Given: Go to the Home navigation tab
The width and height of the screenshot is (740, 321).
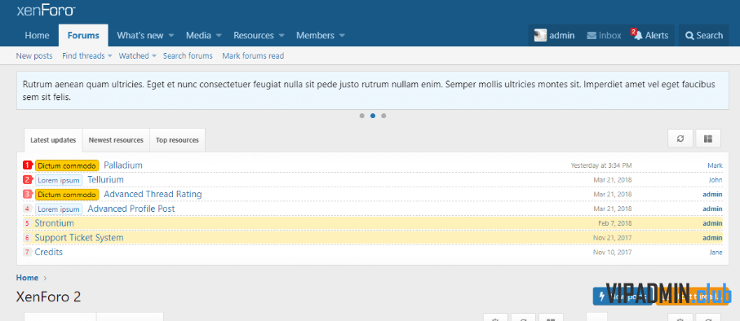Looking at the screenshot, I should 37,35.
